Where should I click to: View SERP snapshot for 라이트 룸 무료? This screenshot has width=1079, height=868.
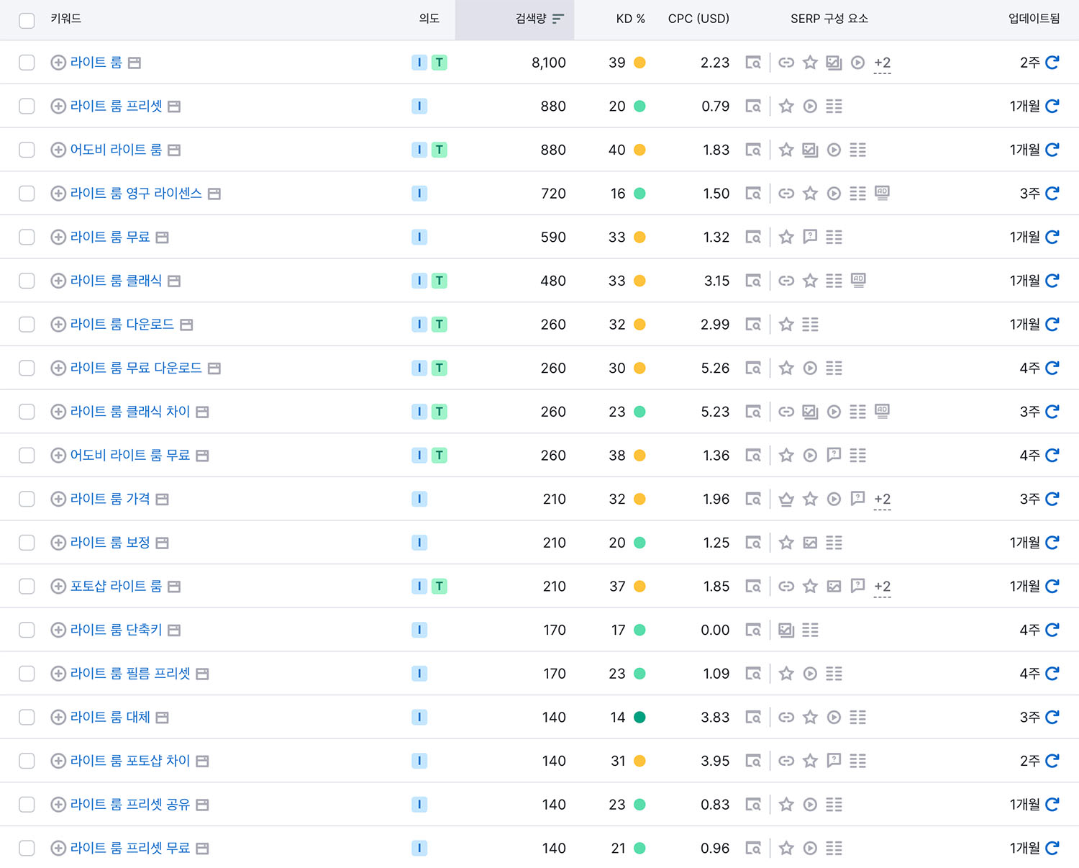[753, 237]
